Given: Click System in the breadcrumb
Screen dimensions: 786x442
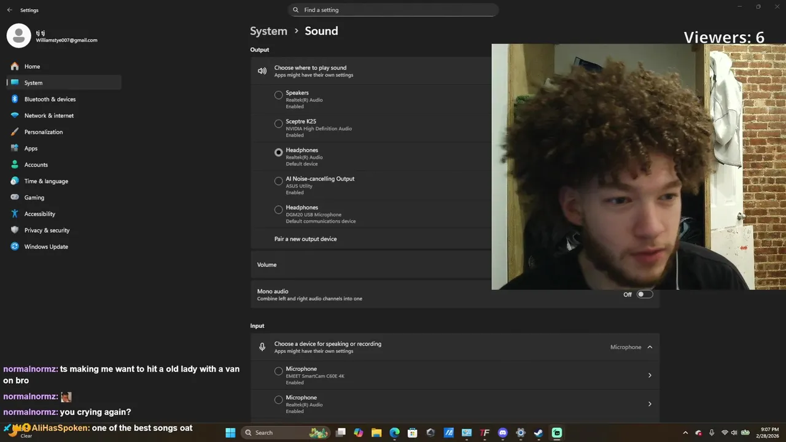Looking at the screenshot, I should pos(268,31).
